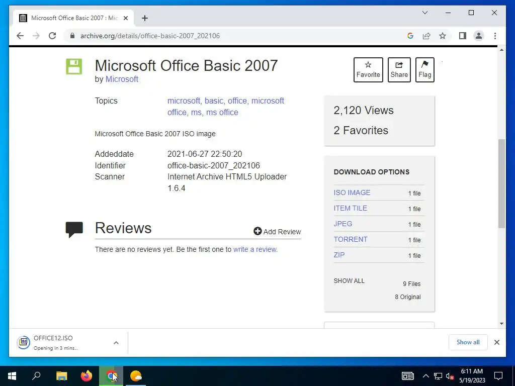Click the green floppy disk software icon

(x=74, y=66)
